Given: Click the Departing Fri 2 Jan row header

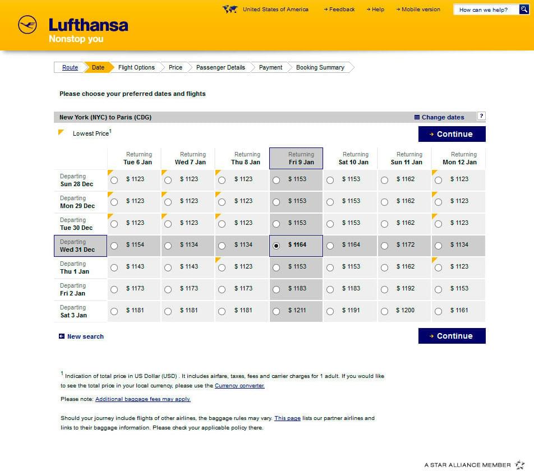Looking at the screenshot, I should (x=80, y=289).
